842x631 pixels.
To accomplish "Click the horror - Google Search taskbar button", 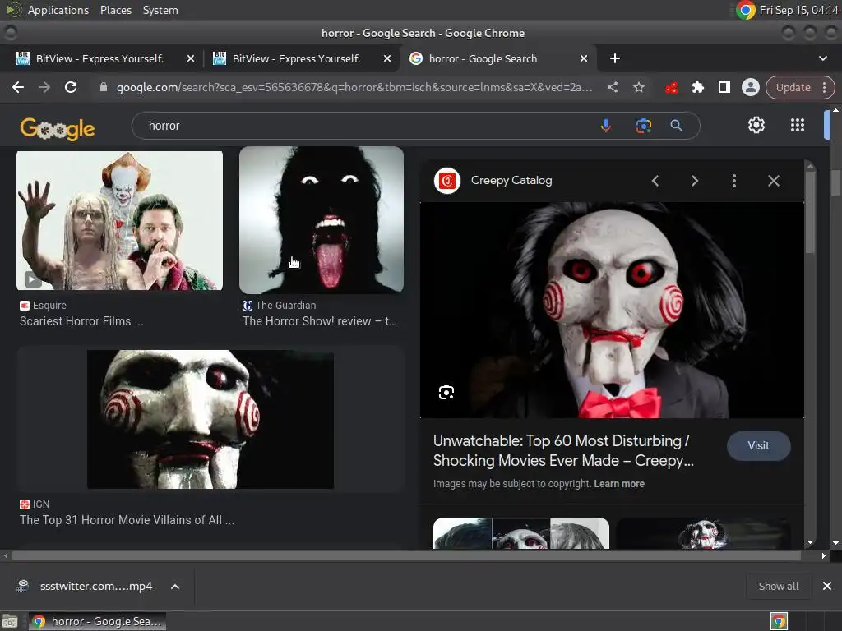I will pos(97,621).
